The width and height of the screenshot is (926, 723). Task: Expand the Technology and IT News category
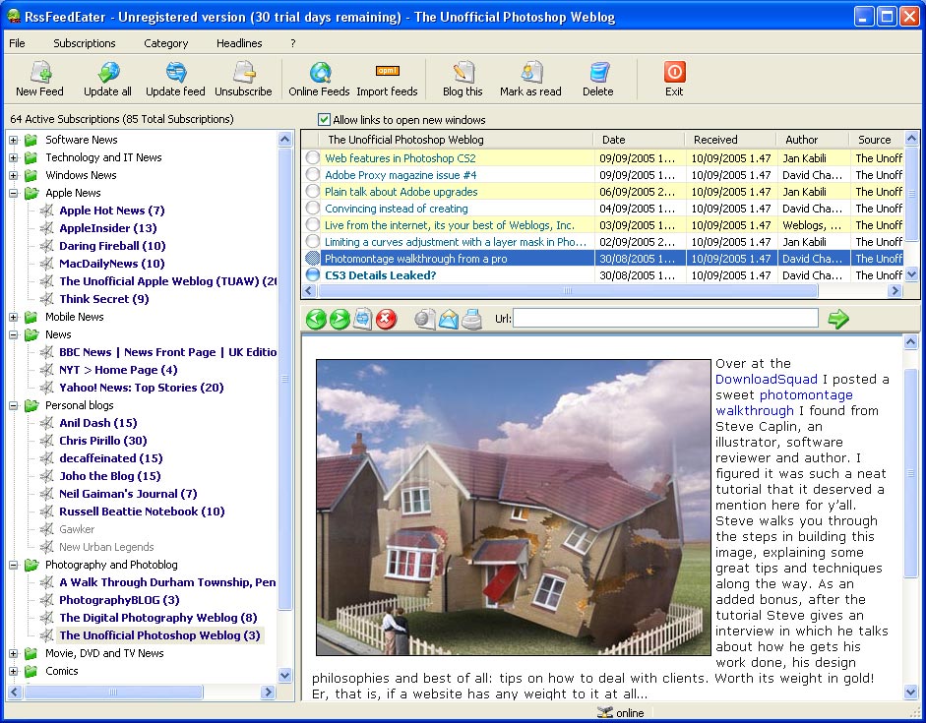14,157
